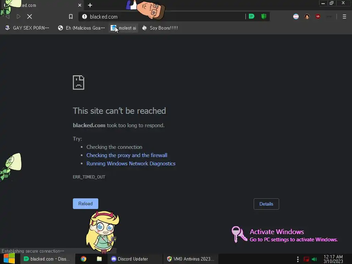This screenshot has height=264, width=352.
Task: Open Running Windows Network Diagnostics link
Action: point(131,164)
